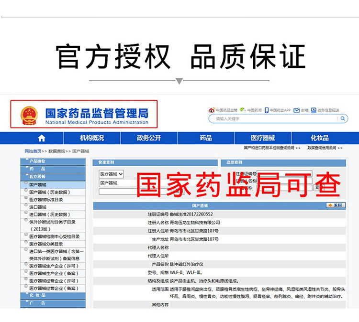Select 进口第一类医疗器械备案信息 in sidebar

click(x=56, y=255)
